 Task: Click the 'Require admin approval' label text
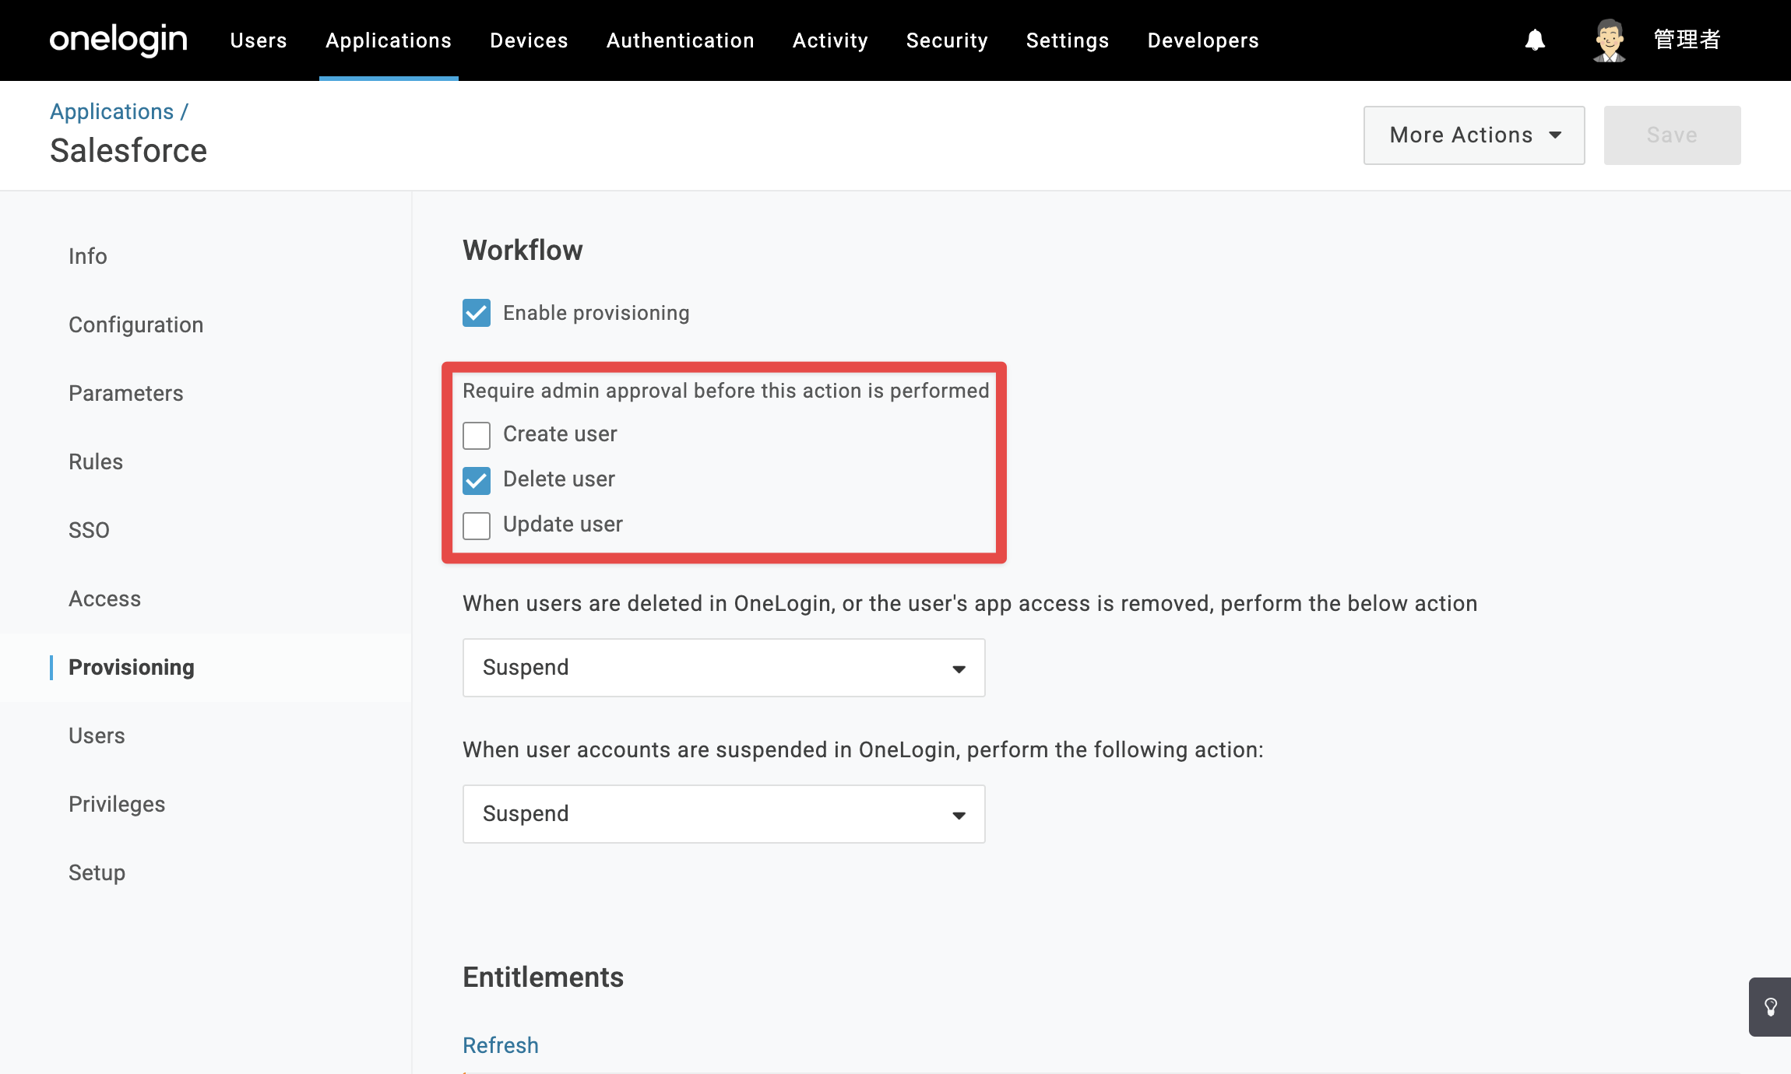click(726, 391)
